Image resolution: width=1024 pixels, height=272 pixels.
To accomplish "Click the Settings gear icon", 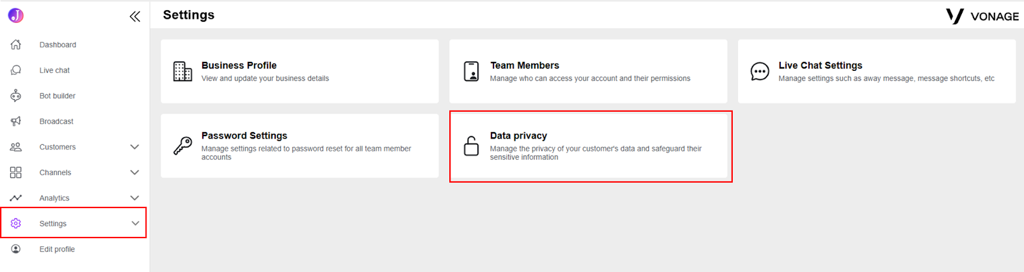I will [x=16, y=223].
